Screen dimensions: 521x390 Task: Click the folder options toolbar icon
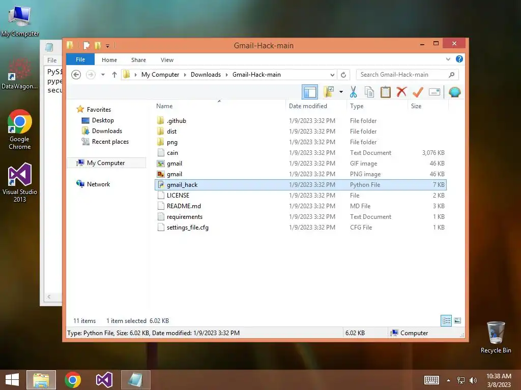coord(329,92)
